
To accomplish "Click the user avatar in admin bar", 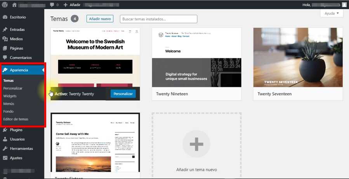I will [x=344, y=5].
